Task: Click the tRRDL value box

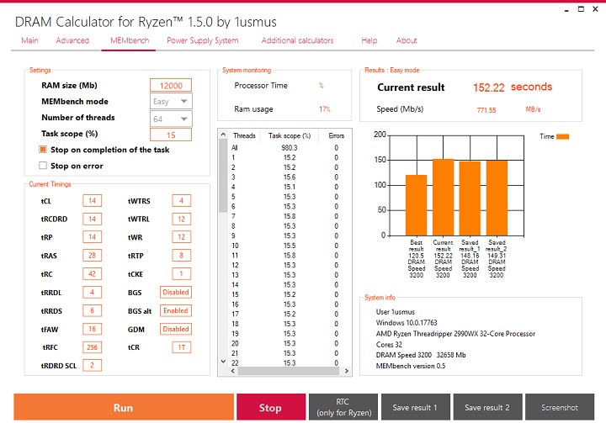Action: (92, 293)
